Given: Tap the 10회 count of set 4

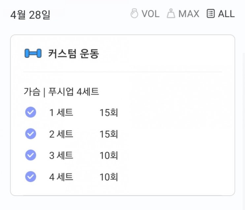Looking at the screenshot, I should [109, 177].
